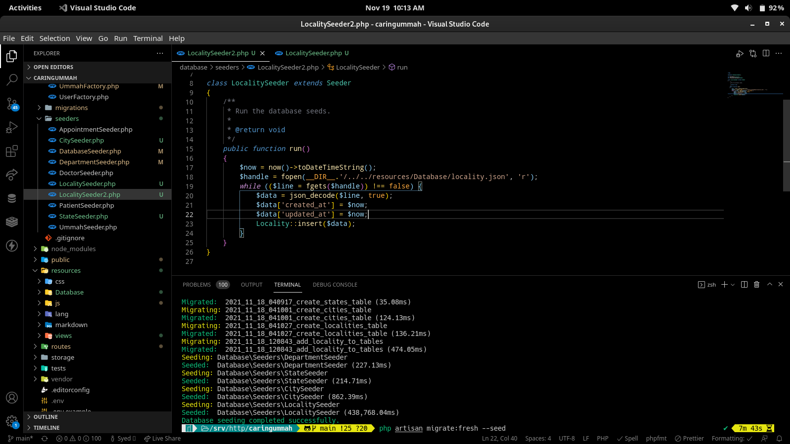790x444 pixels.
Task: Click seeders in the breadcrumb
Action: [227, 68]
